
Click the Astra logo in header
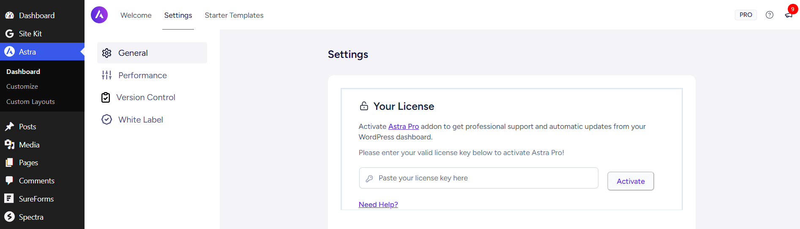point(99,15)
